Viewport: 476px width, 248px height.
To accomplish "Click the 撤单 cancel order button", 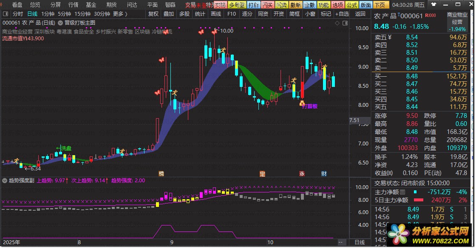I will tap(295, 5).
